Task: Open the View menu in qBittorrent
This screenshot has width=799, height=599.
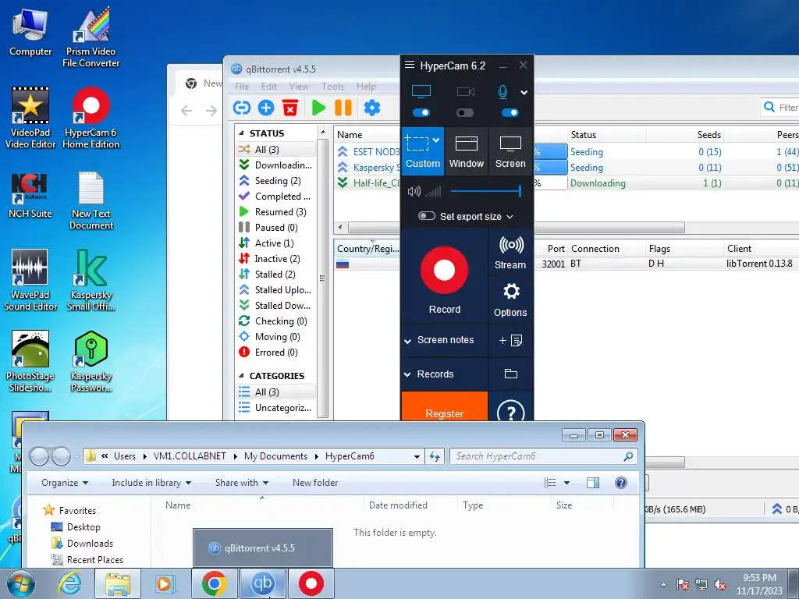Action: click(299, 86)
